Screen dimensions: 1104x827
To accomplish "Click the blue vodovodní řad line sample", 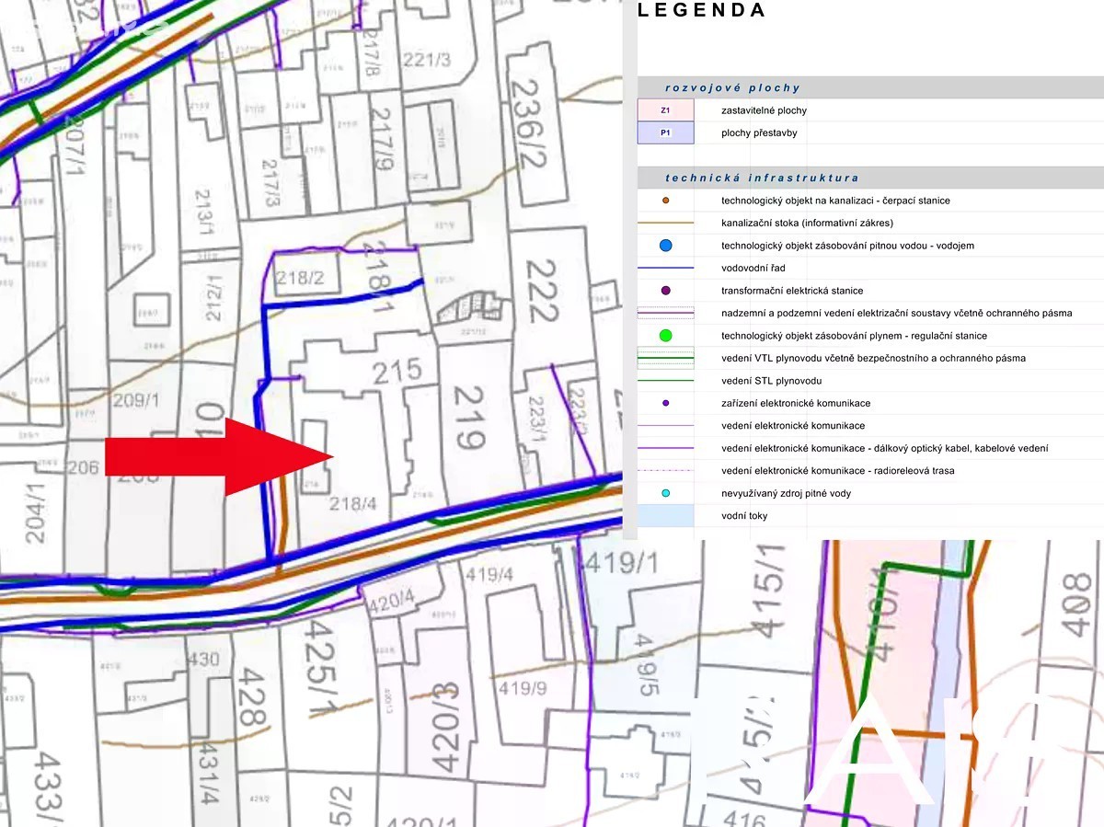I will [x=665, y=269].
